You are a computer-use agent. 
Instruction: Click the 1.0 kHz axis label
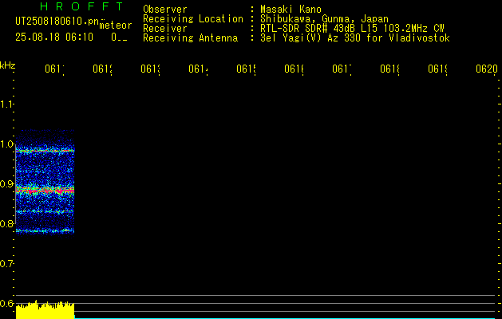[x=6, y=144]
